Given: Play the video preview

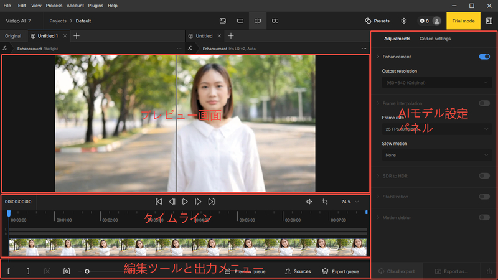Looking at the screenshot, I should 185,202.
